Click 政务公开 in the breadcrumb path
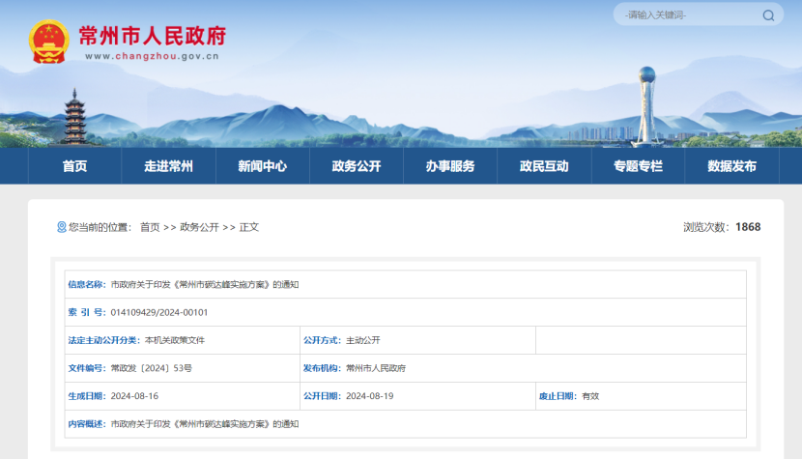Viewport: 802px width, 459px height. point(199,227)
